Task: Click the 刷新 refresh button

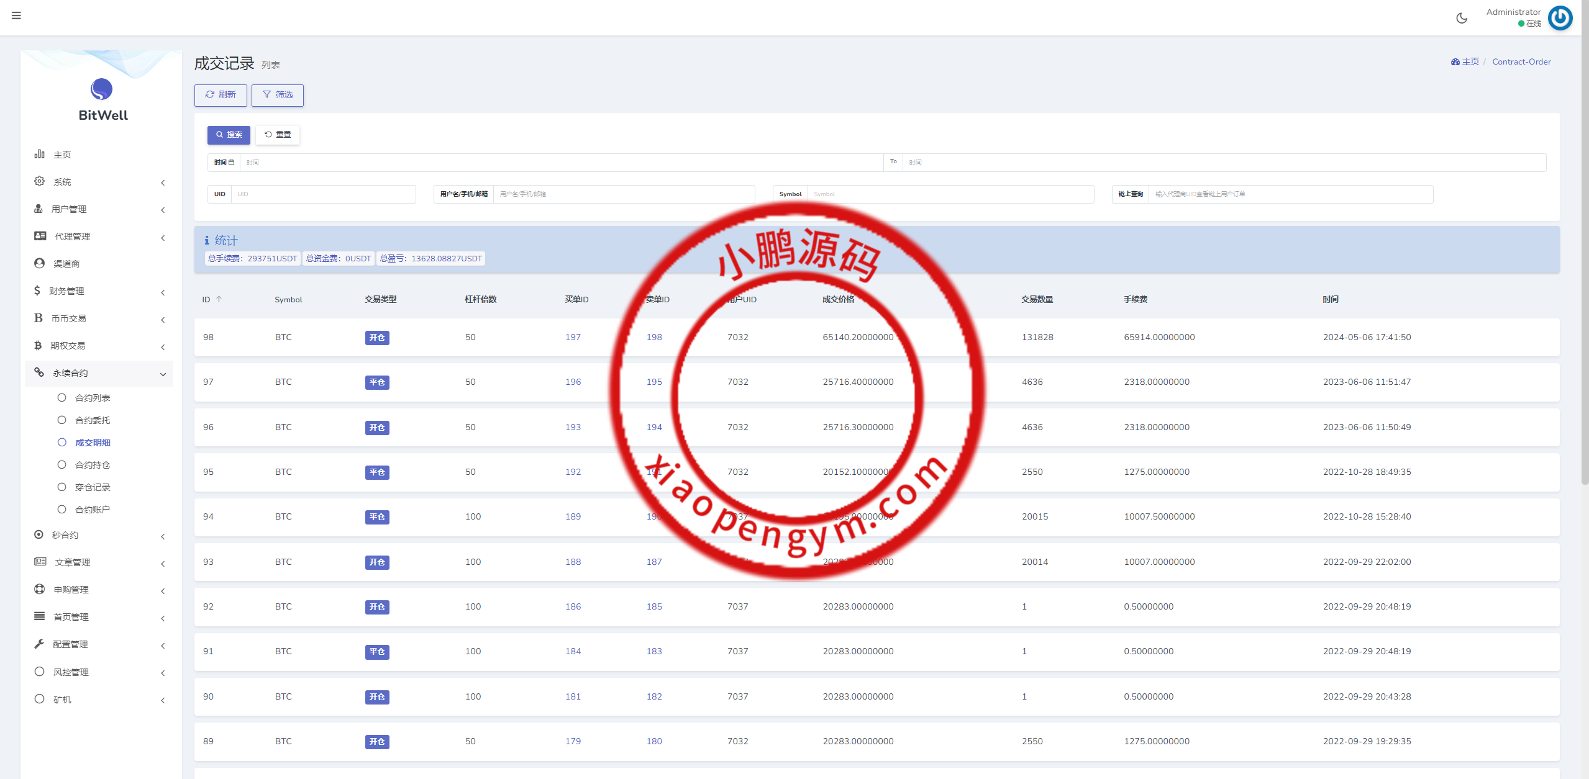Action: [221, 95]
